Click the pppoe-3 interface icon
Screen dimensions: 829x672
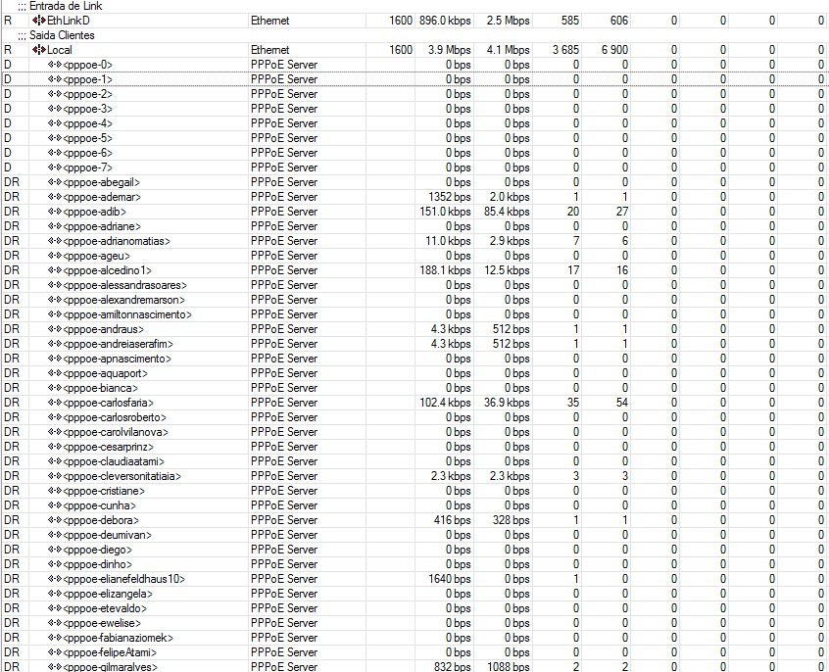55,109
